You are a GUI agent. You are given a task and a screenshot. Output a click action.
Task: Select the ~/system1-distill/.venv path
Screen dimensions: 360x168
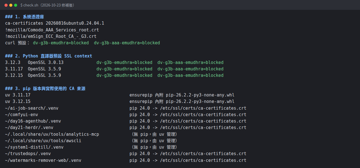click(x=34, y=147)
